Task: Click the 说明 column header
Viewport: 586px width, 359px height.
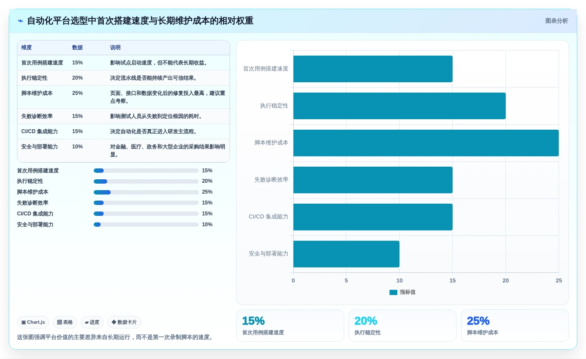Action: point(115,47)
